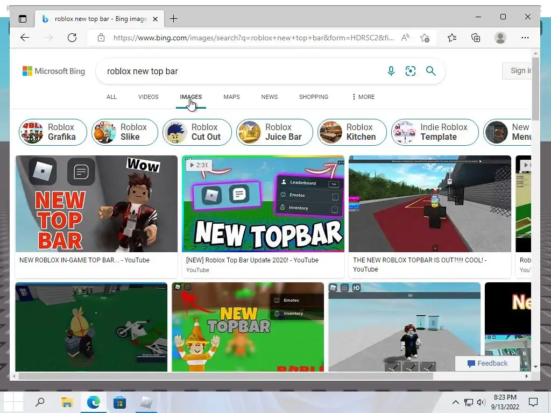Open the NEW TOPBAR 2:31 video thumbnail

point(263,204)
